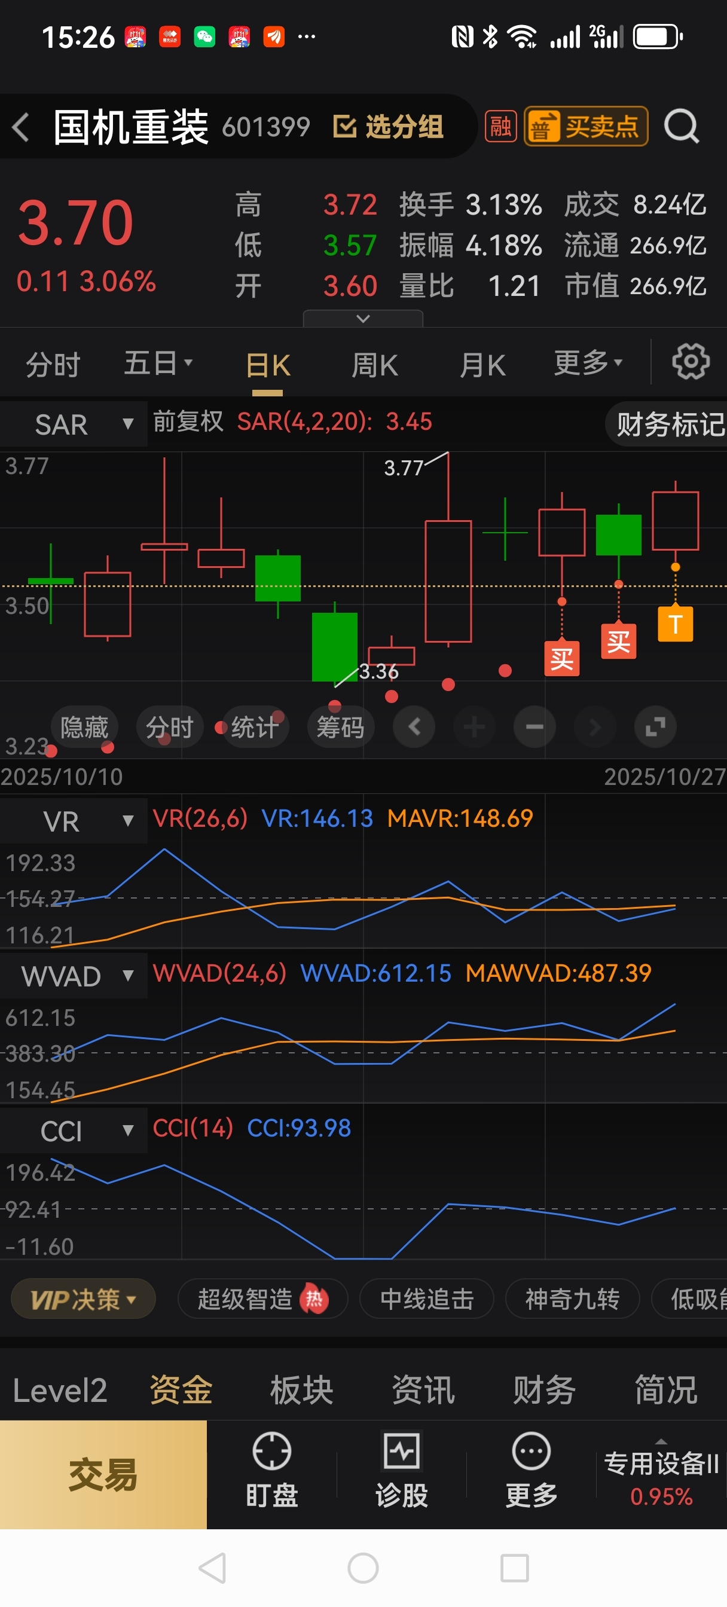
Task: Switch to 简况 company profile tab
Action: click(x=666, y=1391)
